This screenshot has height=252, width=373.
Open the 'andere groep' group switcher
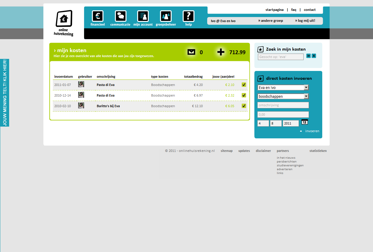tap(271, 21)
